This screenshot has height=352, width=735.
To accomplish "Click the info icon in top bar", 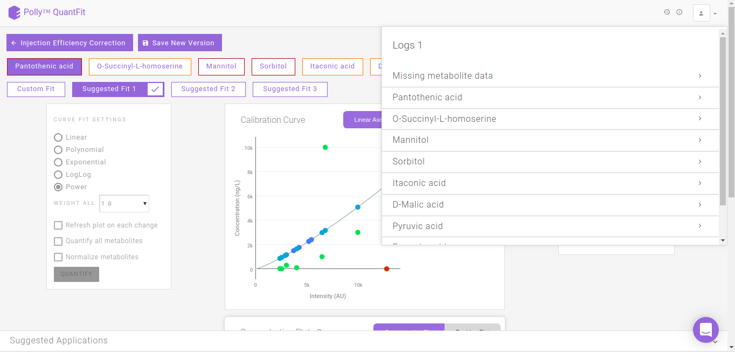I will pos(679,12).
